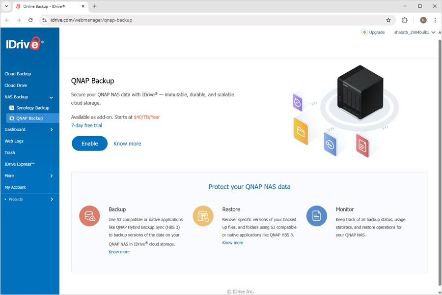Minimize the browser window
The image size is (442, 295).
(x=405, y=6)
